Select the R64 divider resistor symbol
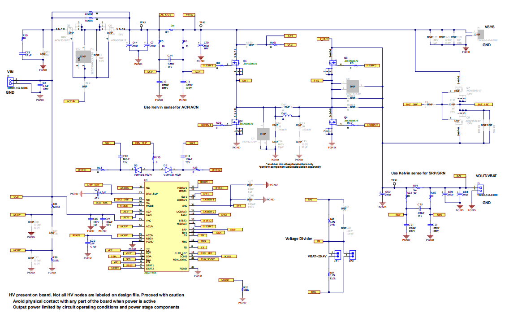Screen dimensions: 505x326 point(329,274)
